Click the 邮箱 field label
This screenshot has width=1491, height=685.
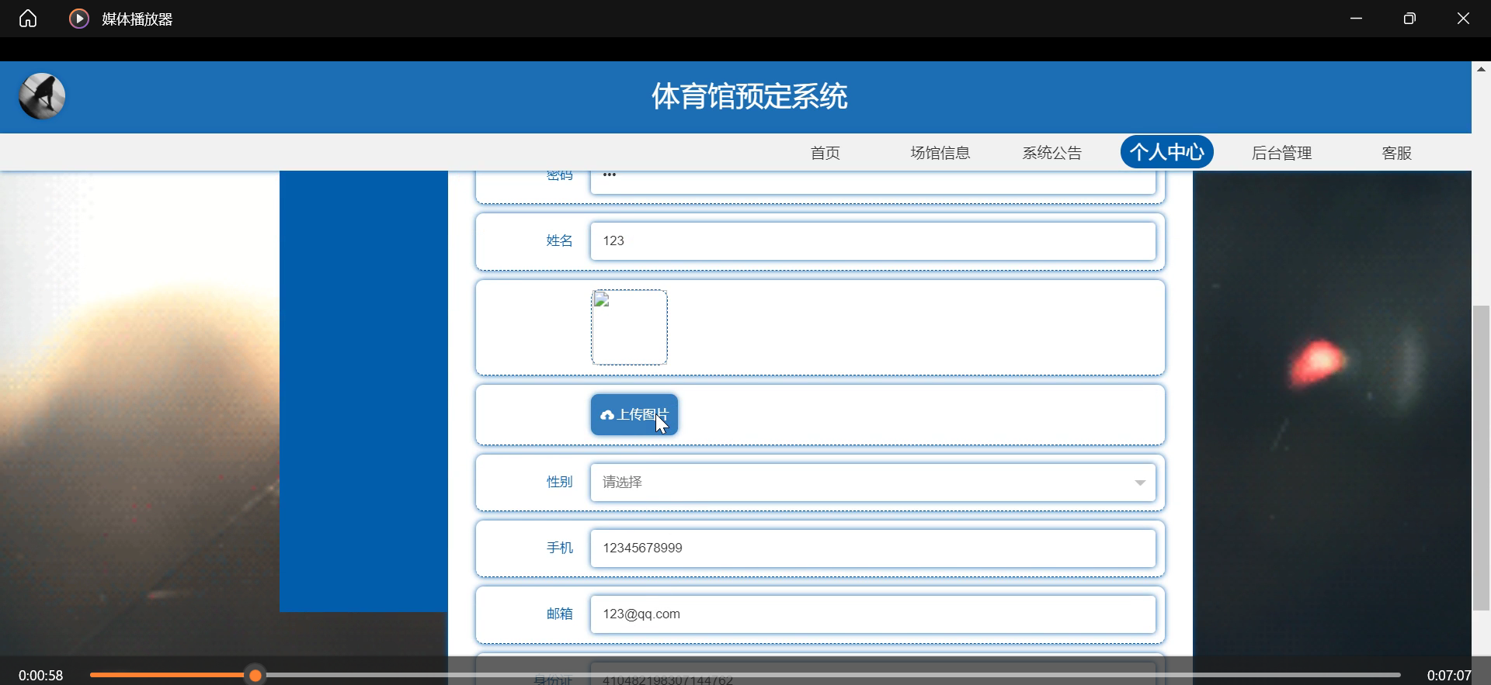[x=559, y=614]
